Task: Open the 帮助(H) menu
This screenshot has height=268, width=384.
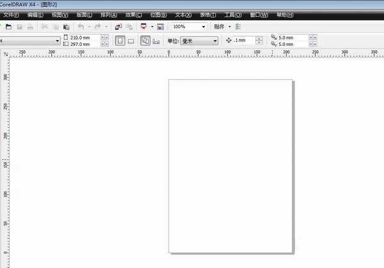Action: (x=285, y=15)
